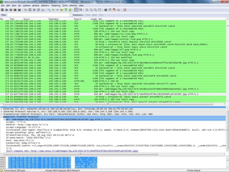Screen dimensions: 229x172
Task: Go to specific packet icon
Action: pos(62,10)
